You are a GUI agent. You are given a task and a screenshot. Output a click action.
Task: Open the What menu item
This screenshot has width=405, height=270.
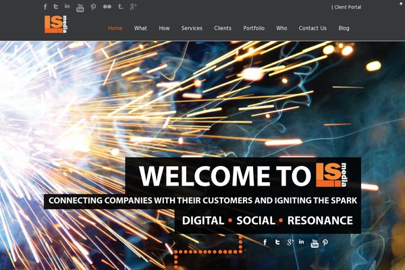(x=140, y=28)
